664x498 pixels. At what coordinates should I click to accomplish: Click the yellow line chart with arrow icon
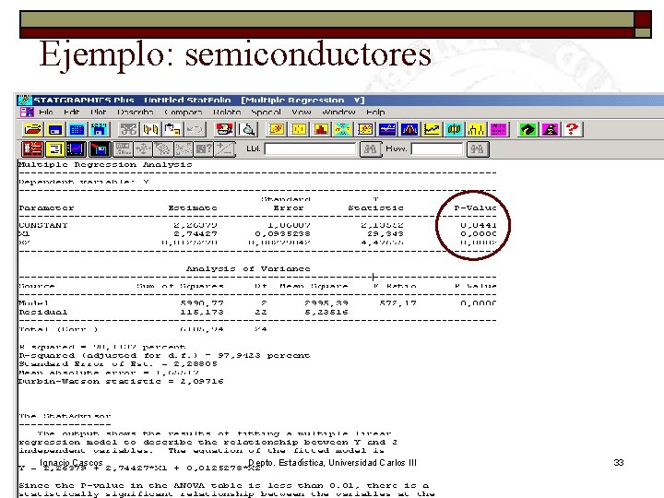point(432,129)
